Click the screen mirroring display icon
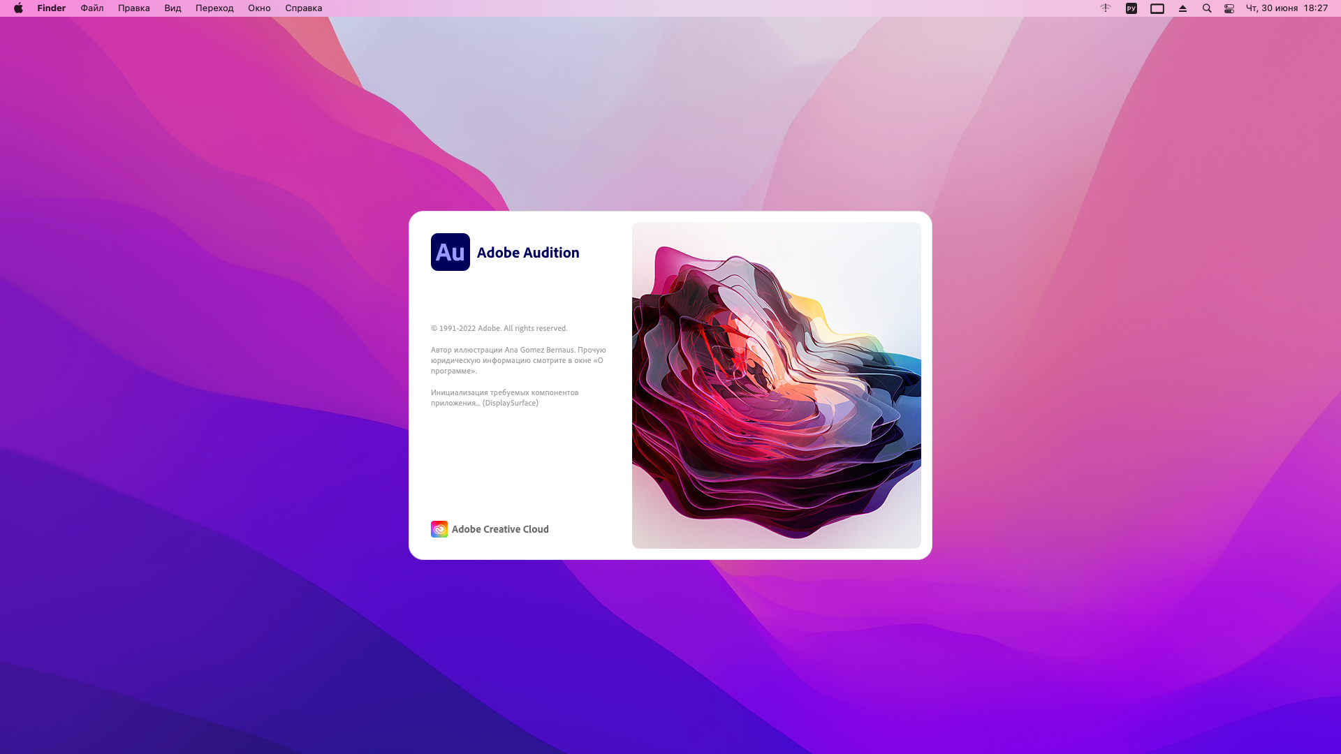The height and width of the screenshot is (754, 1341). click(x=1157, y=8)
